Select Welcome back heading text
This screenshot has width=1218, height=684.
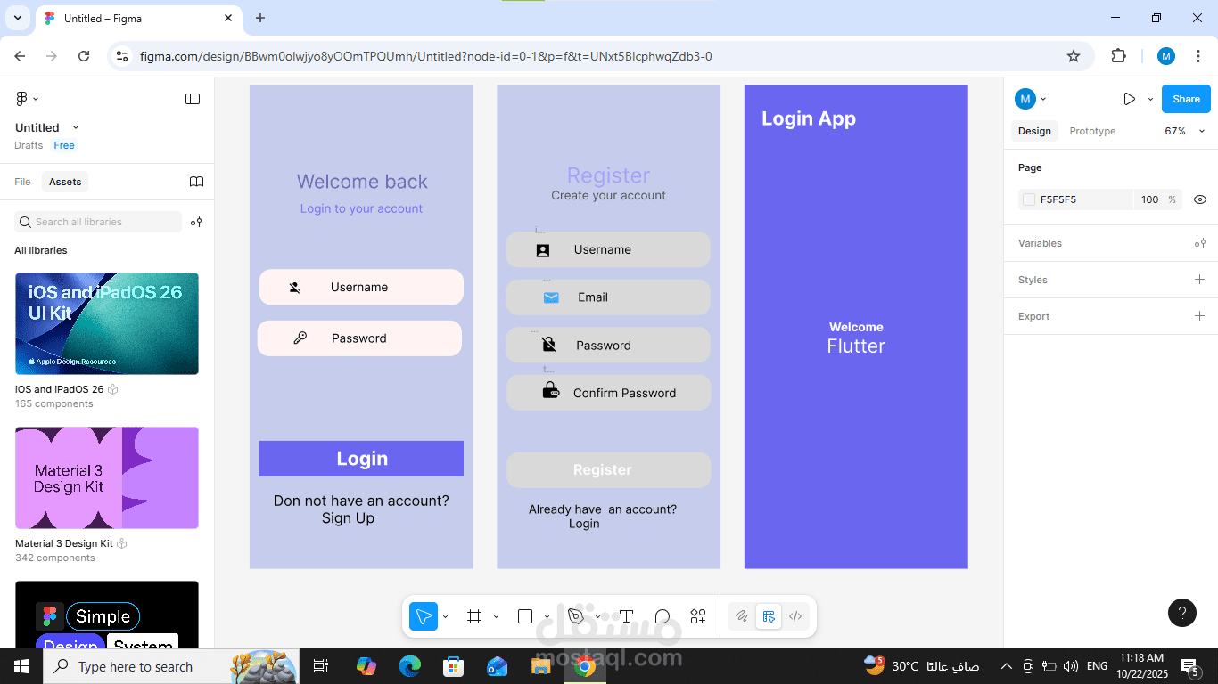[x=362, y=182]
